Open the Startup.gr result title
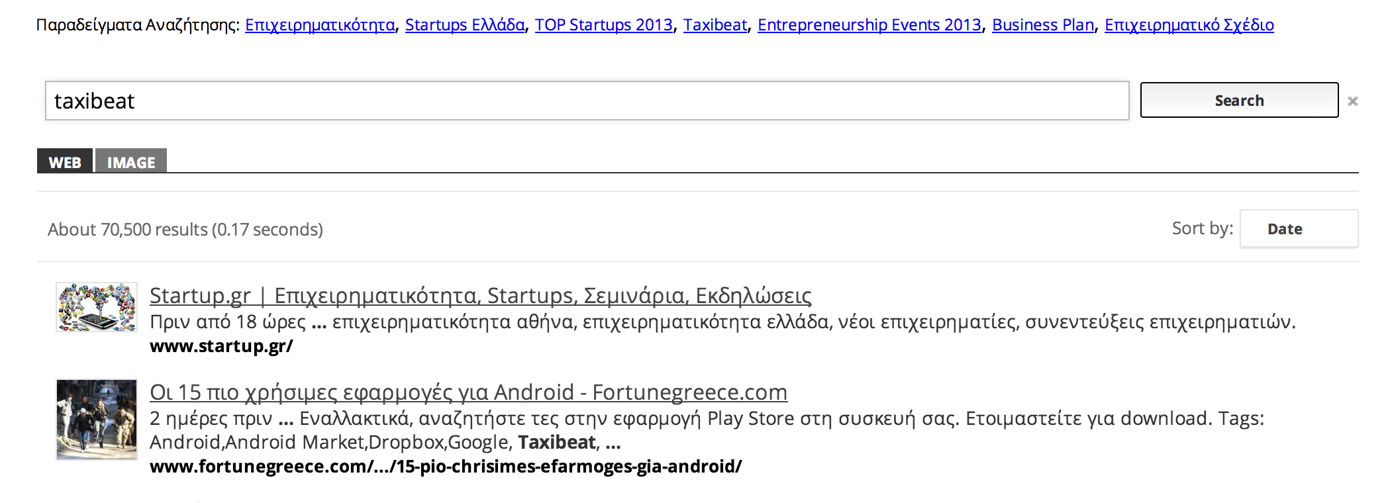The image size is (1392, 503). tap(480, 295)
